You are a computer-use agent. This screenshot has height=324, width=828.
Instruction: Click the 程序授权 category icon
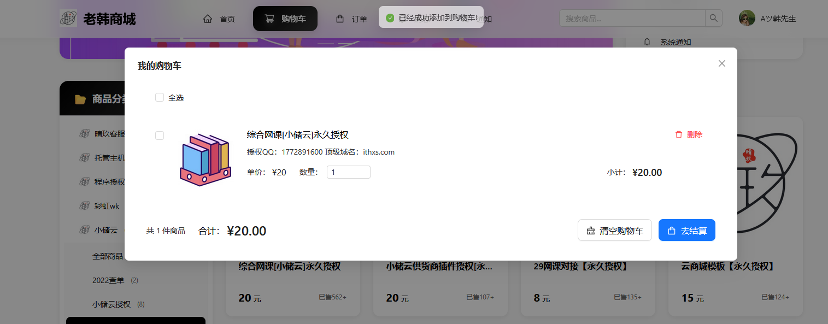(x=84, y=182)
